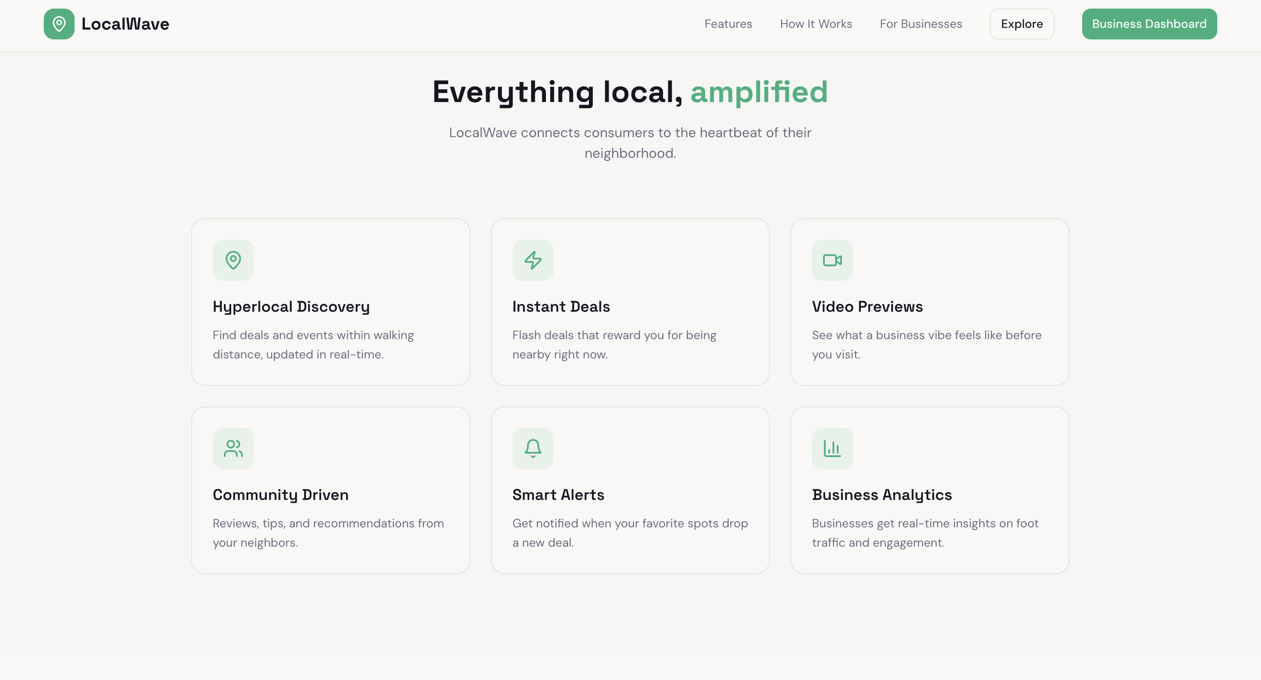Click the Business Analytics bar chart icon
The image size is (1261, 680).
(x=832, y=448)
